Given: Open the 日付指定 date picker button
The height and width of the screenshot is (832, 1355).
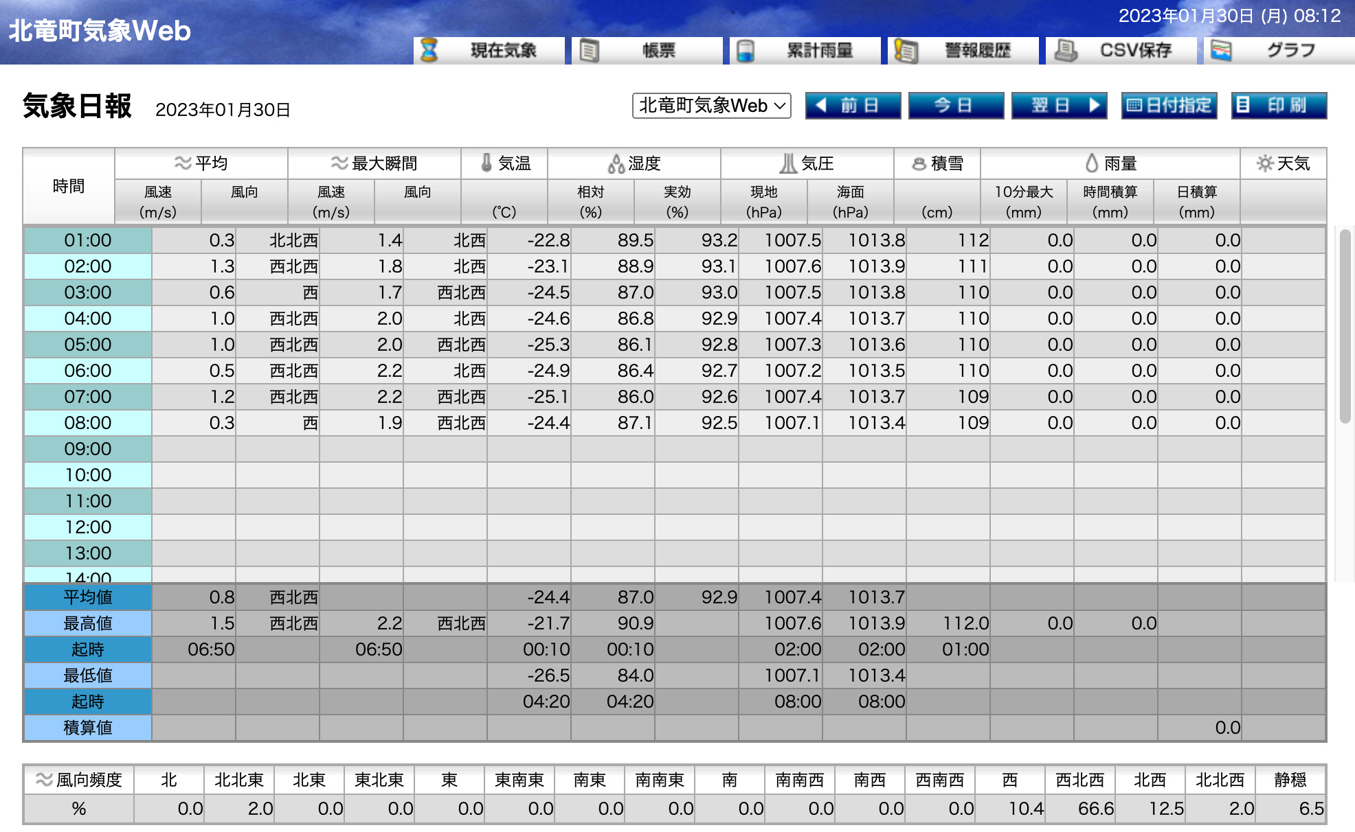Looking at the screenshot, I should [x=1168, y=106].
